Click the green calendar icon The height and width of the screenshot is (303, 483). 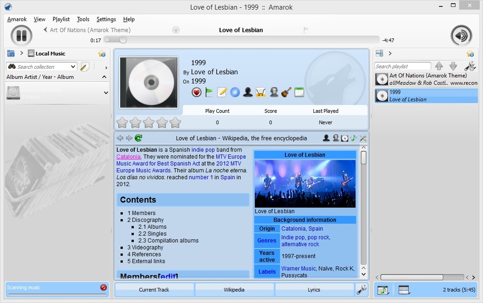[x=299, y=92]
